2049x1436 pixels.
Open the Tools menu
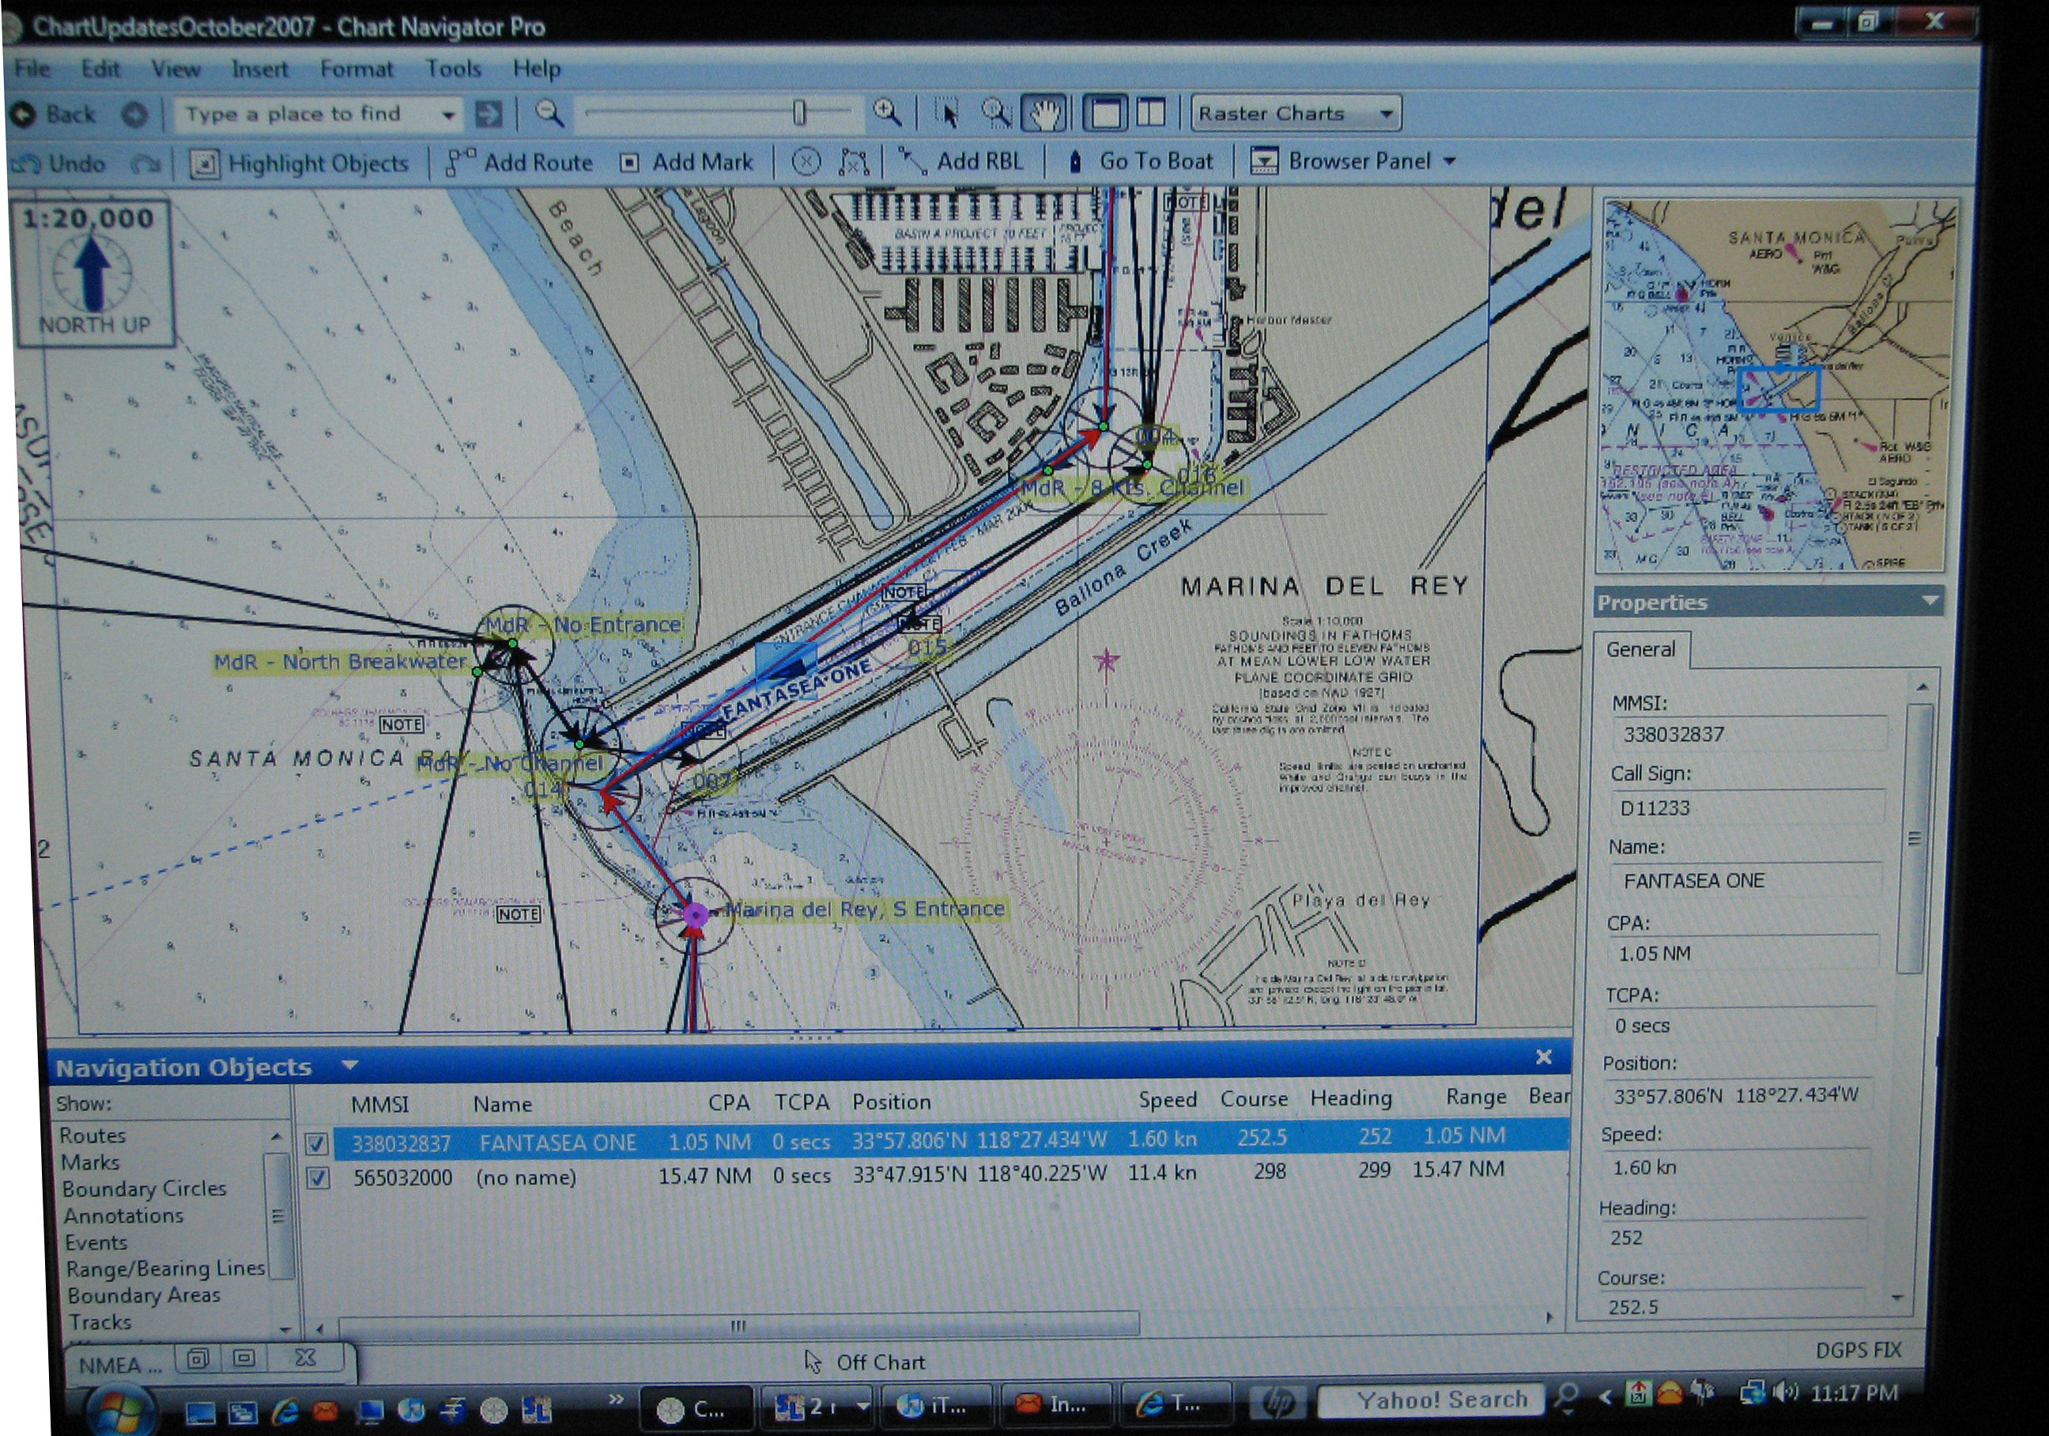coord(452,69)
